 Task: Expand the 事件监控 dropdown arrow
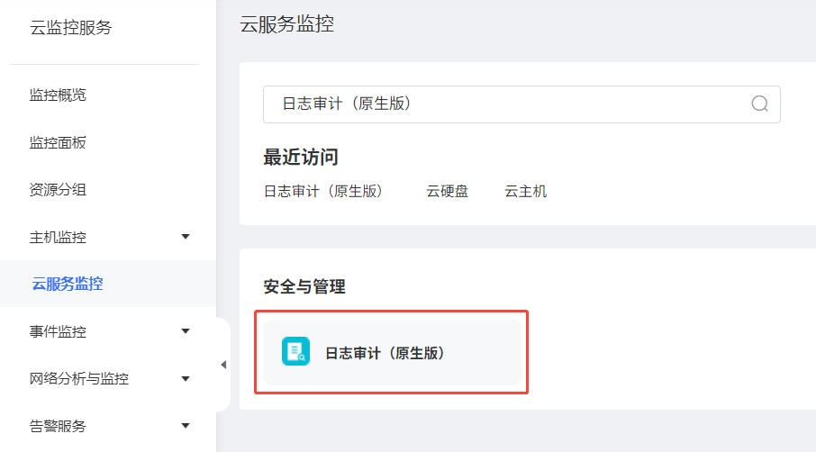tap(186, 331)
